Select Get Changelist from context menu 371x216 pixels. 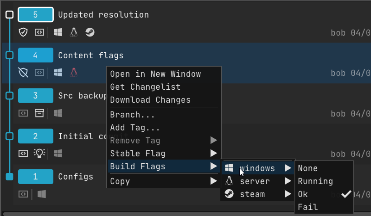[x=145, y=87]
